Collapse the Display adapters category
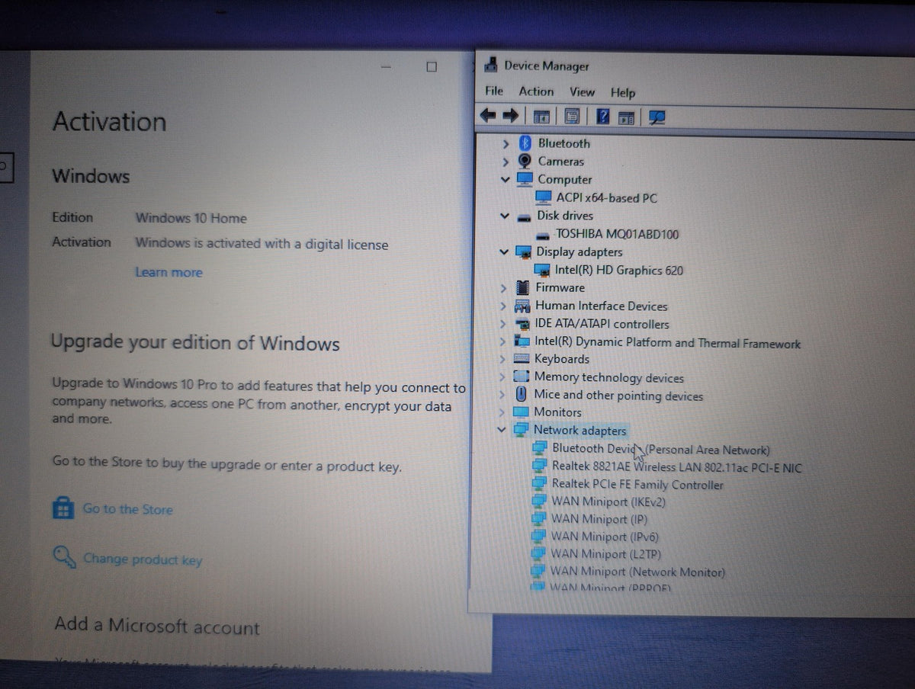Image resolution: width=915 pixels, height=689 pixels. (x=504, y=252)
